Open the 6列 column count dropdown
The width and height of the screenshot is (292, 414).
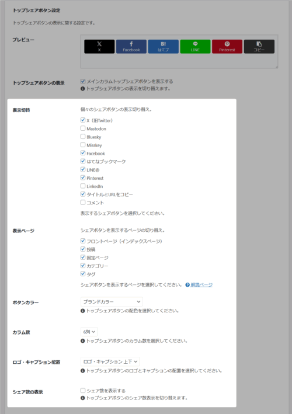89,332
